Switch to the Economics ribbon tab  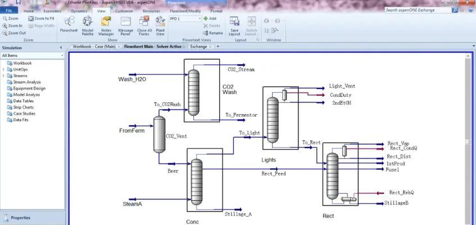(52, 11)
